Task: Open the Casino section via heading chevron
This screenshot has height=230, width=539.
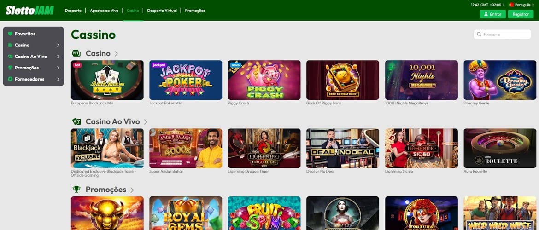Action: pos(116,53)
